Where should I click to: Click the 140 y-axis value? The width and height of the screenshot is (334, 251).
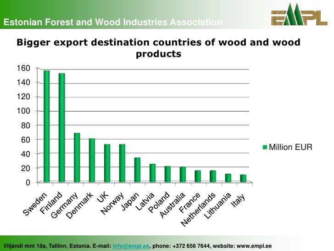[23, 82]
